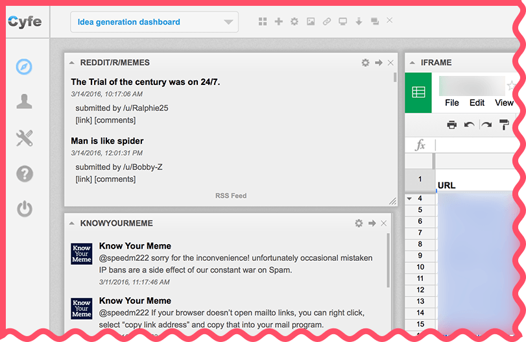Open REDDIT/R/MEMES widget settings gear

tap(365, 62)
